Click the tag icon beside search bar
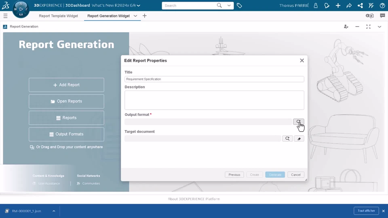This screenshot has height=218, width=388. click(239, 5)
